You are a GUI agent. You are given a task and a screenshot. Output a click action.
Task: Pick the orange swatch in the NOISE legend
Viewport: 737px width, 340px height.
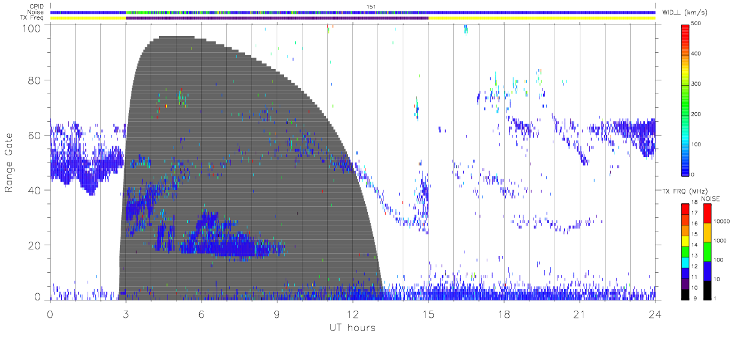(707, 232)
